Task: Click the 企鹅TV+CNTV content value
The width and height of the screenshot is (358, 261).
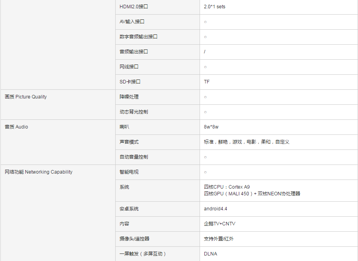Action: 219,224
